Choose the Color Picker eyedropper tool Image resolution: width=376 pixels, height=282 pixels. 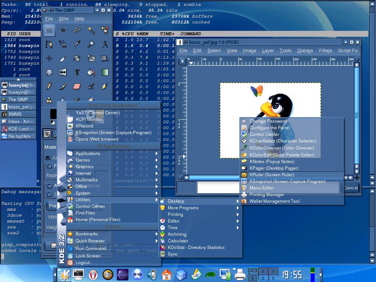77,44
